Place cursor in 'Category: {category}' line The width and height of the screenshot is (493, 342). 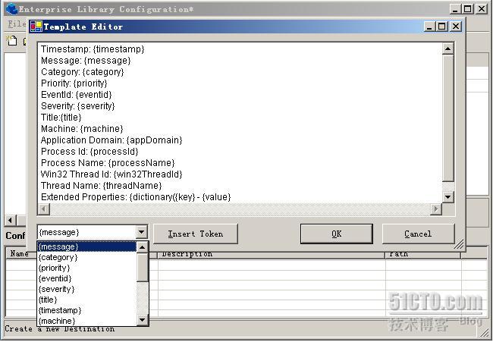83,72
